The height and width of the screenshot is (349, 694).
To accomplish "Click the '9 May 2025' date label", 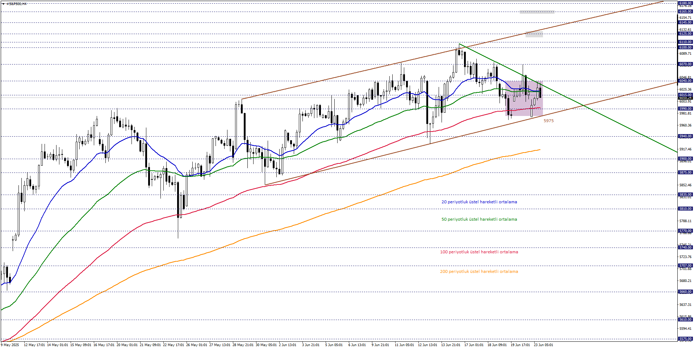I will [x=10, y=345].
